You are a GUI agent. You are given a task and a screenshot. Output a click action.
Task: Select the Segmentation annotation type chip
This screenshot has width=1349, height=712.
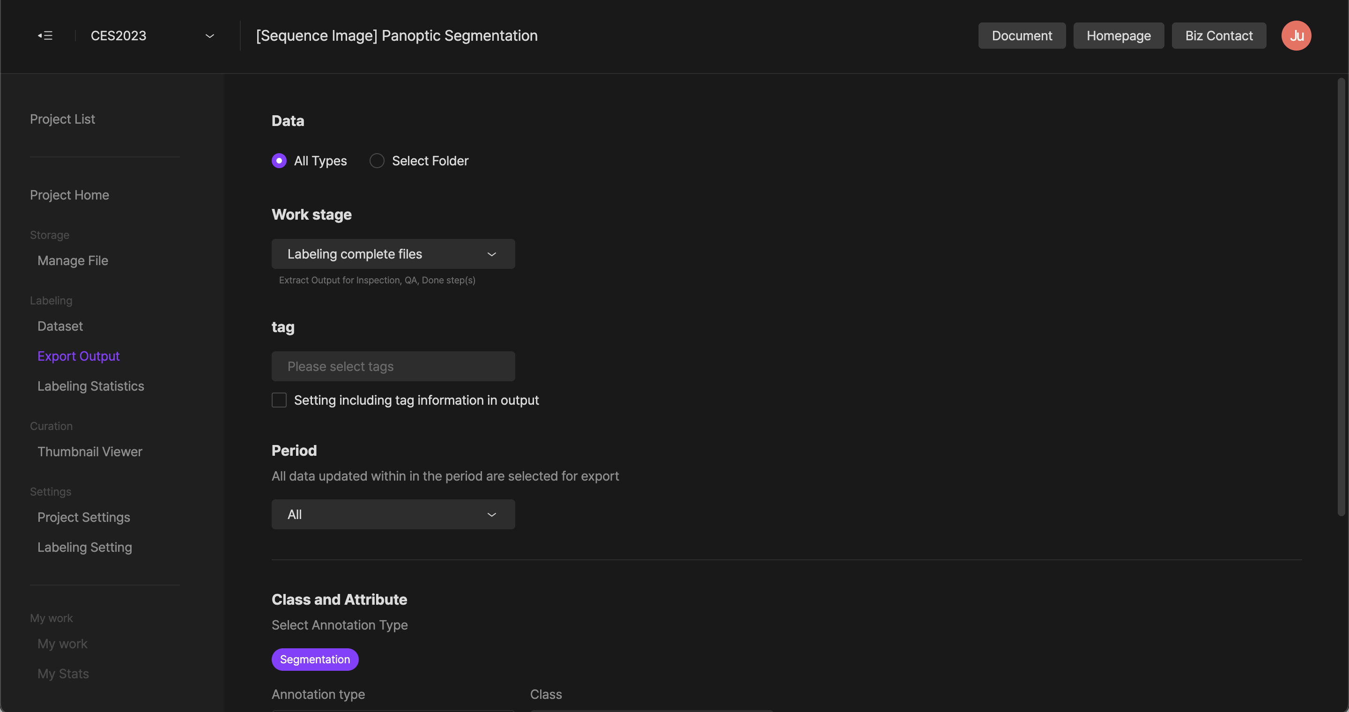315,659
